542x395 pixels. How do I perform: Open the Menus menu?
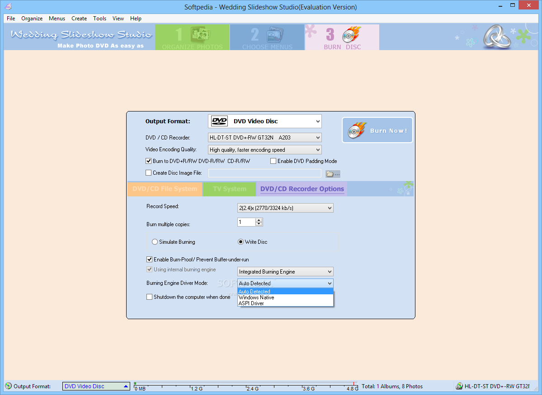coord(57,19)
